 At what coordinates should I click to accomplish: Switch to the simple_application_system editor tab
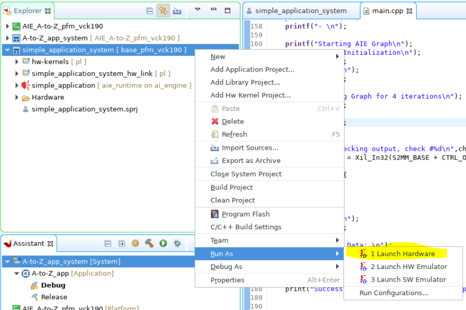pyautogui.click(x=300, y=10)
